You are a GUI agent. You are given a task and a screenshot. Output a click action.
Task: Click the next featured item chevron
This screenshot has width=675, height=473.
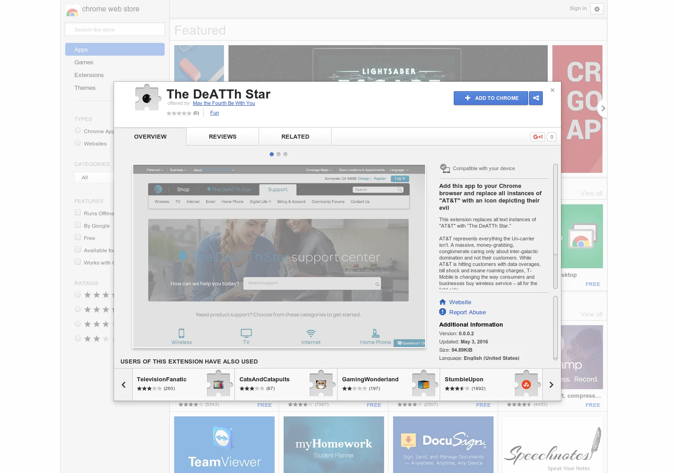pos(603,109)
